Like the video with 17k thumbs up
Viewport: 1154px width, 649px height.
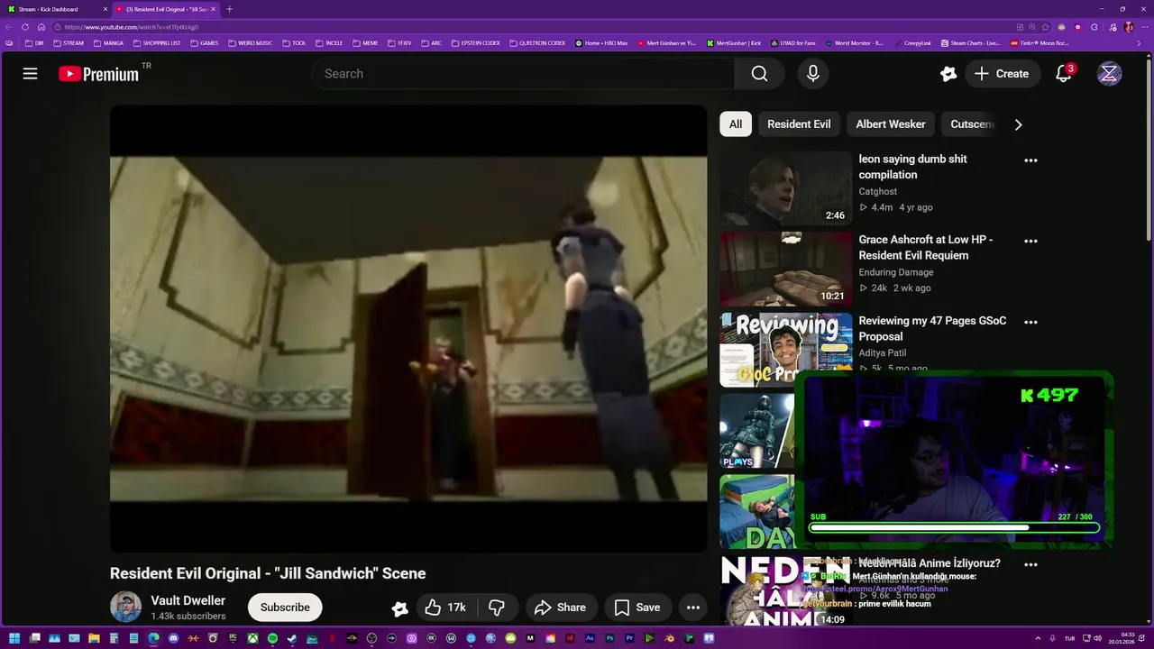tap(445, 608)
